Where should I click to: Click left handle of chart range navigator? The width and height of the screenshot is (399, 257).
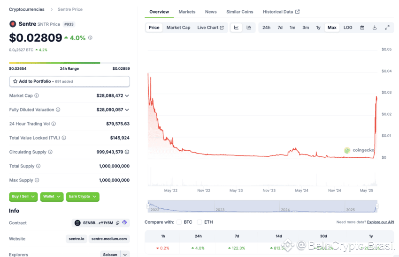(x=148, y=206)
